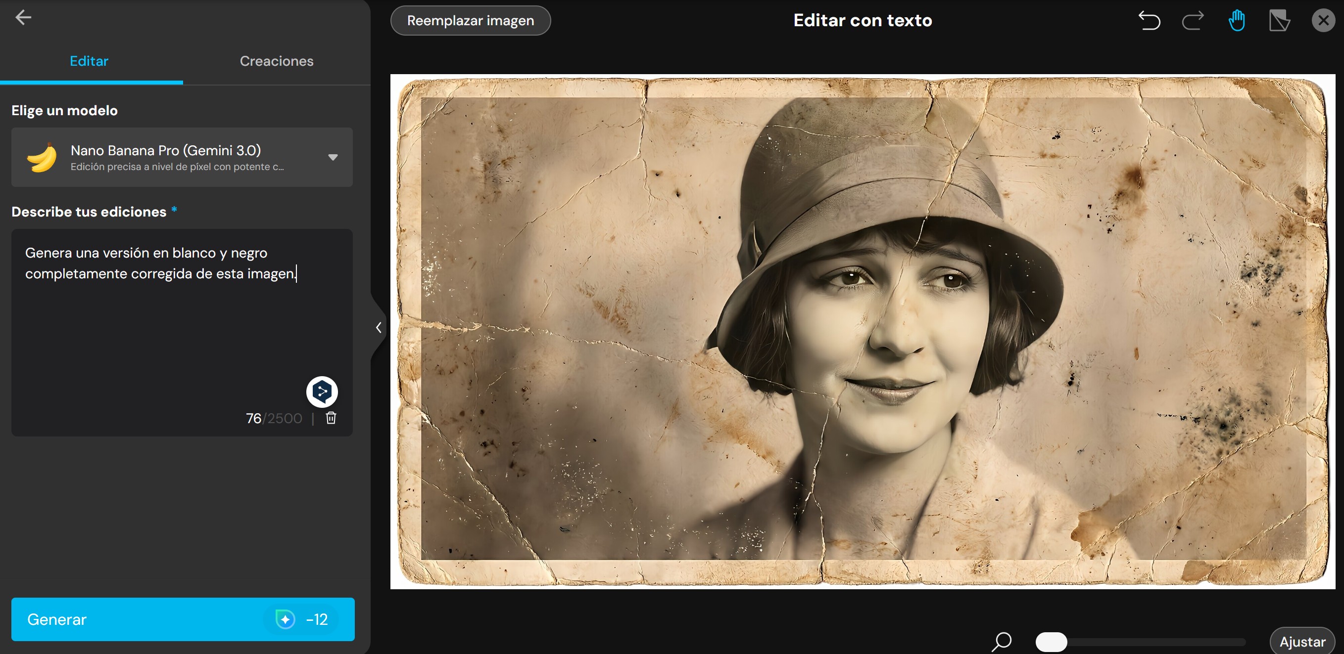Clear the prompt using the trash icon
The height and width of the screenshot is (654, 1344).
coord(331,418)
